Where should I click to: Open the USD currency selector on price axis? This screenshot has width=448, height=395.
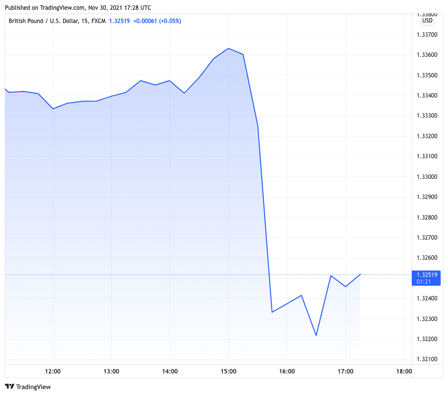pos(427,21)
